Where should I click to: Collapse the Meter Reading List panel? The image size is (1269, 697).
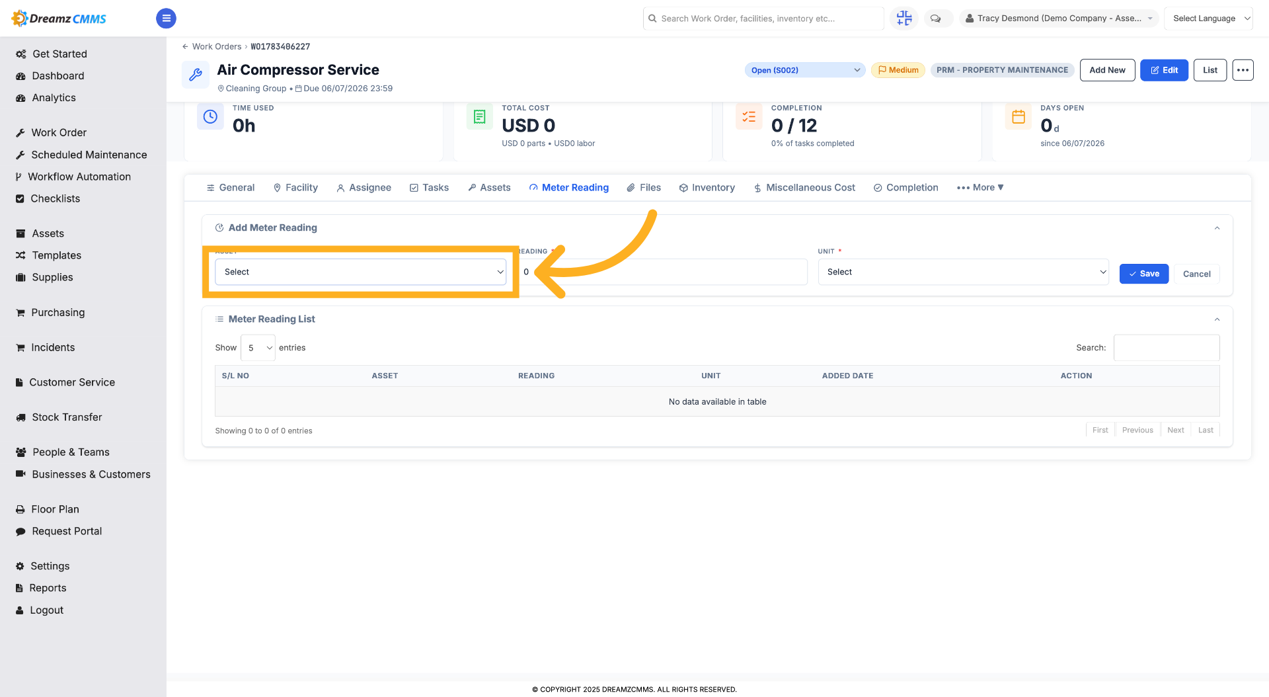tap(1217, 319)
